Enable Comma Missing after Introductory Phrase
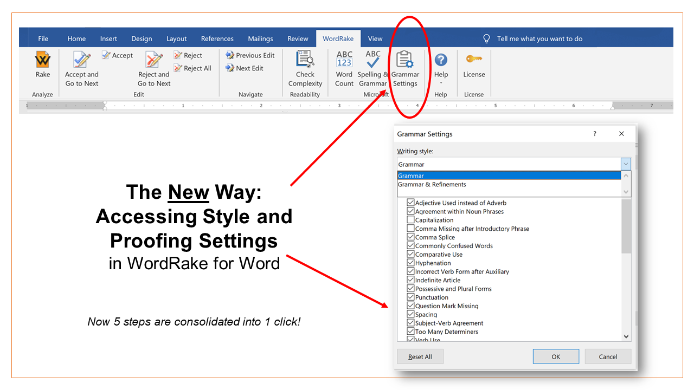The image size is (694, 390). pyautogui.click(x=410, y=229)
